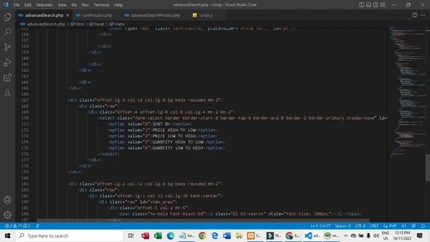Select PHP language mode in status bar
430x242 pixels.
click(x=392, y=226)
